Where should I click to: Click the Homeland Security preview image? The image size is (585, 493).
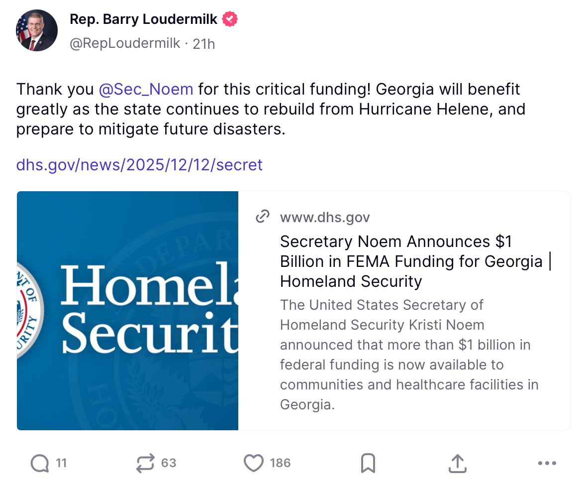click(128, 311)
